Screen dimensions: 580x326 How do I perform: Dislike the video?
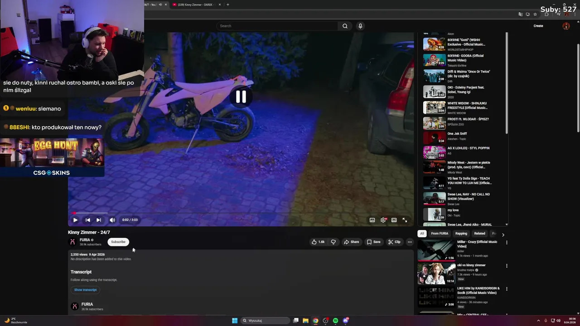click(x=333, y=242)
